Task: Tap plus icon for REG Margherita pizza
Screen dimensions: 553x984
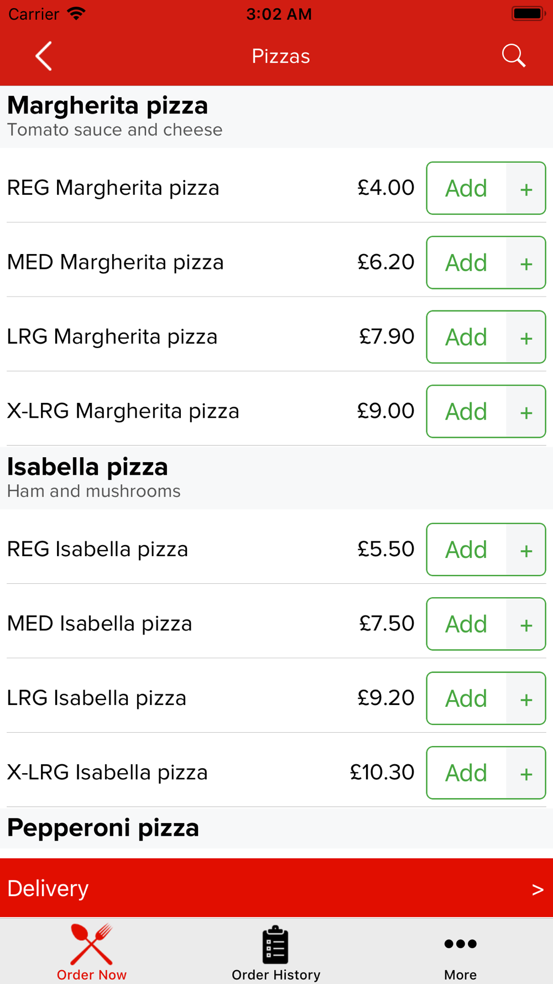Action: [526, 189]
